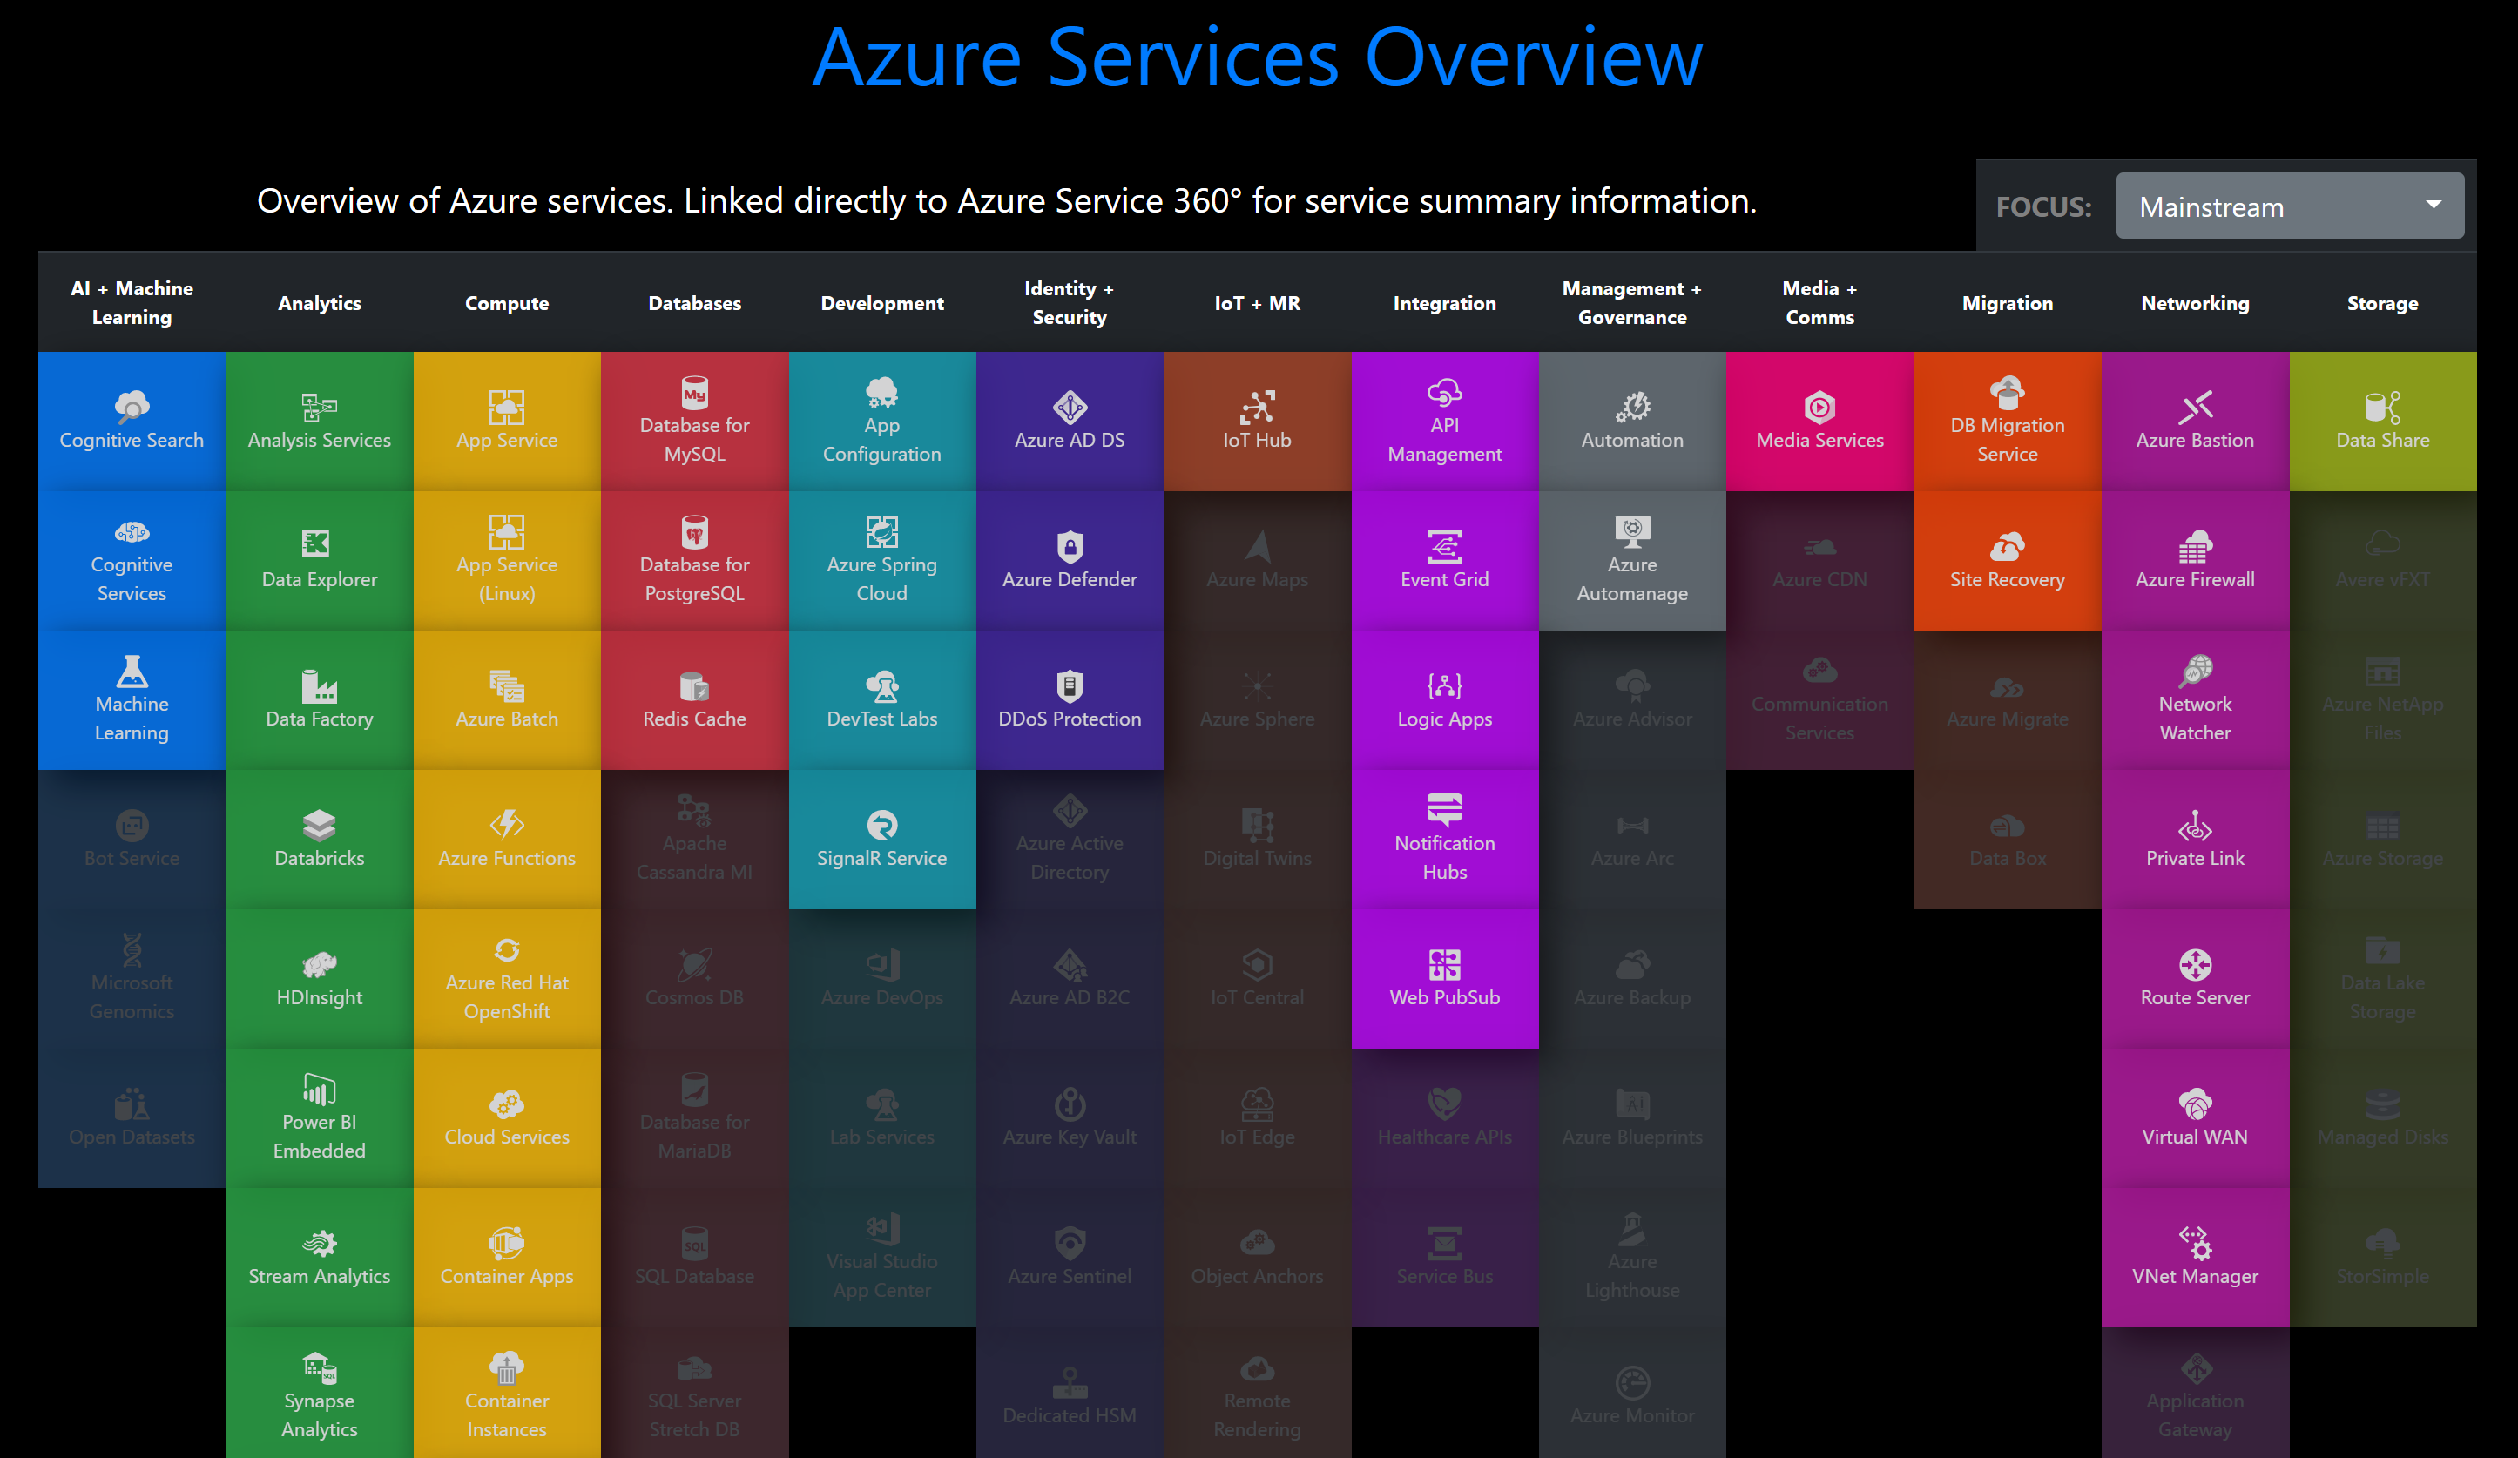Open the FOCUS Mainstream dropdown
The height and width of the screenshot is (1458, 2518).
pos(2289,207)
